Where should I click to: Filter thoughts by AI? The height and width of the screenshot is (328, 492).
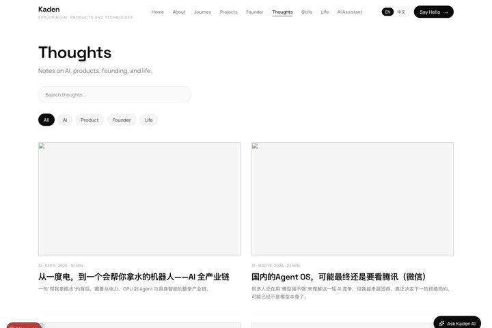[65, 120]
